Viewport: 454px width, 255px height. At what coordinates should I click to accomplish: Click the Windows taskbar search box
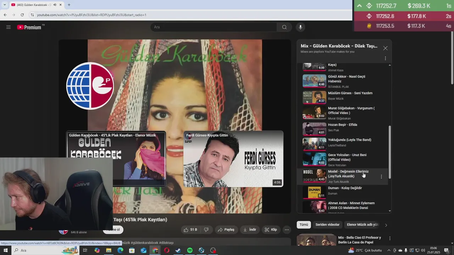coord(46,250)
